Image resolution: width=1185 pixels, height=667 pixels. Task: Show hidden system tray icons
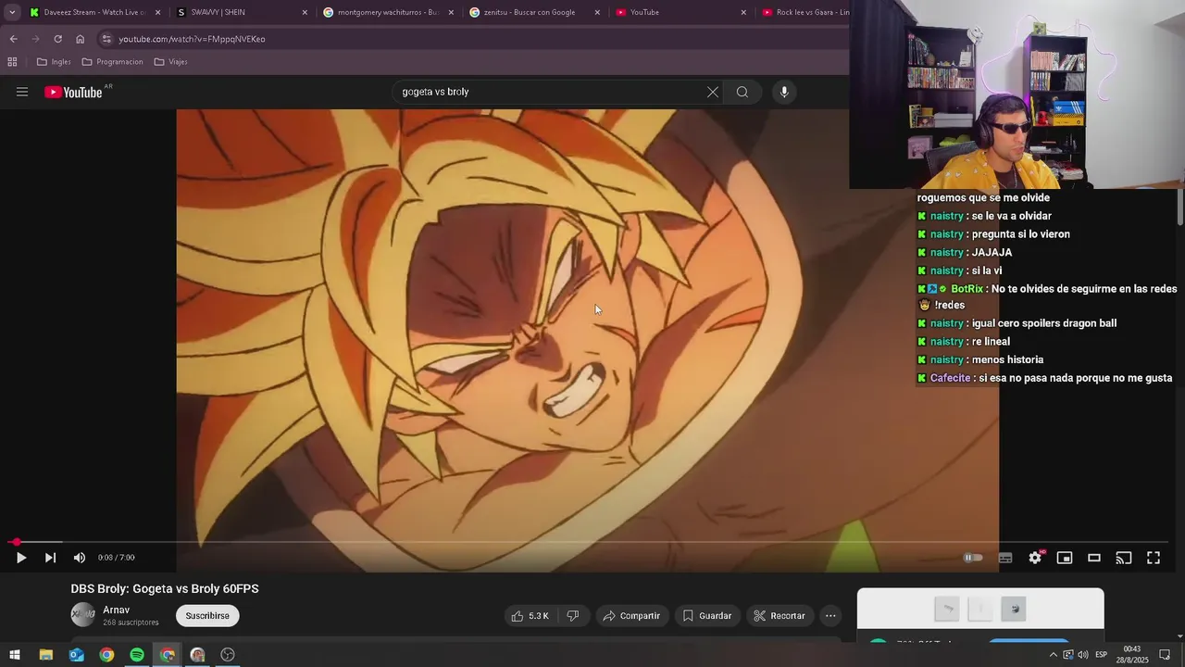1053,655
